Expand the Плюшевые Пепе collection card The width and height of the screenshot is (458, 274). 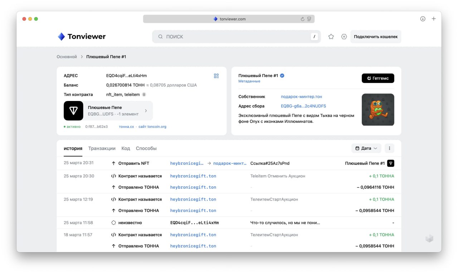click(118, 111)
